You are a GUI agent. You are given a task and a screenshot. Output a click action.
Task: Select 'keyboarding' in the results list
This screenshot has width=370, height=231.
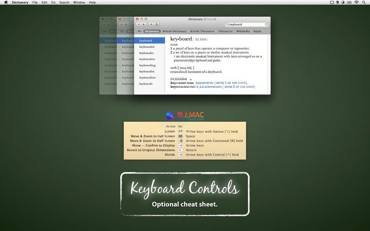click(147, 65)
